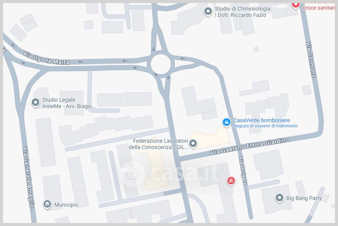338x226 pixels.
Task: Click the croce sanitari red text
Action: [x=319, y=8]
